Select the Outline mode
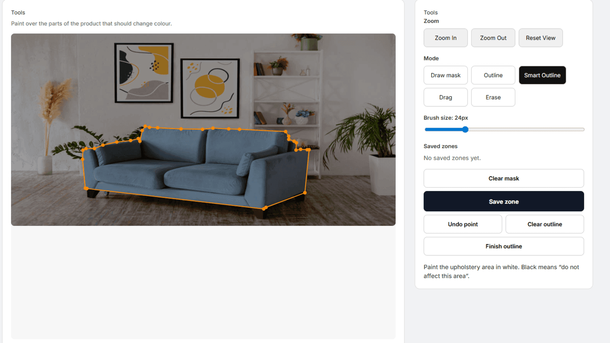 [493, 75]
